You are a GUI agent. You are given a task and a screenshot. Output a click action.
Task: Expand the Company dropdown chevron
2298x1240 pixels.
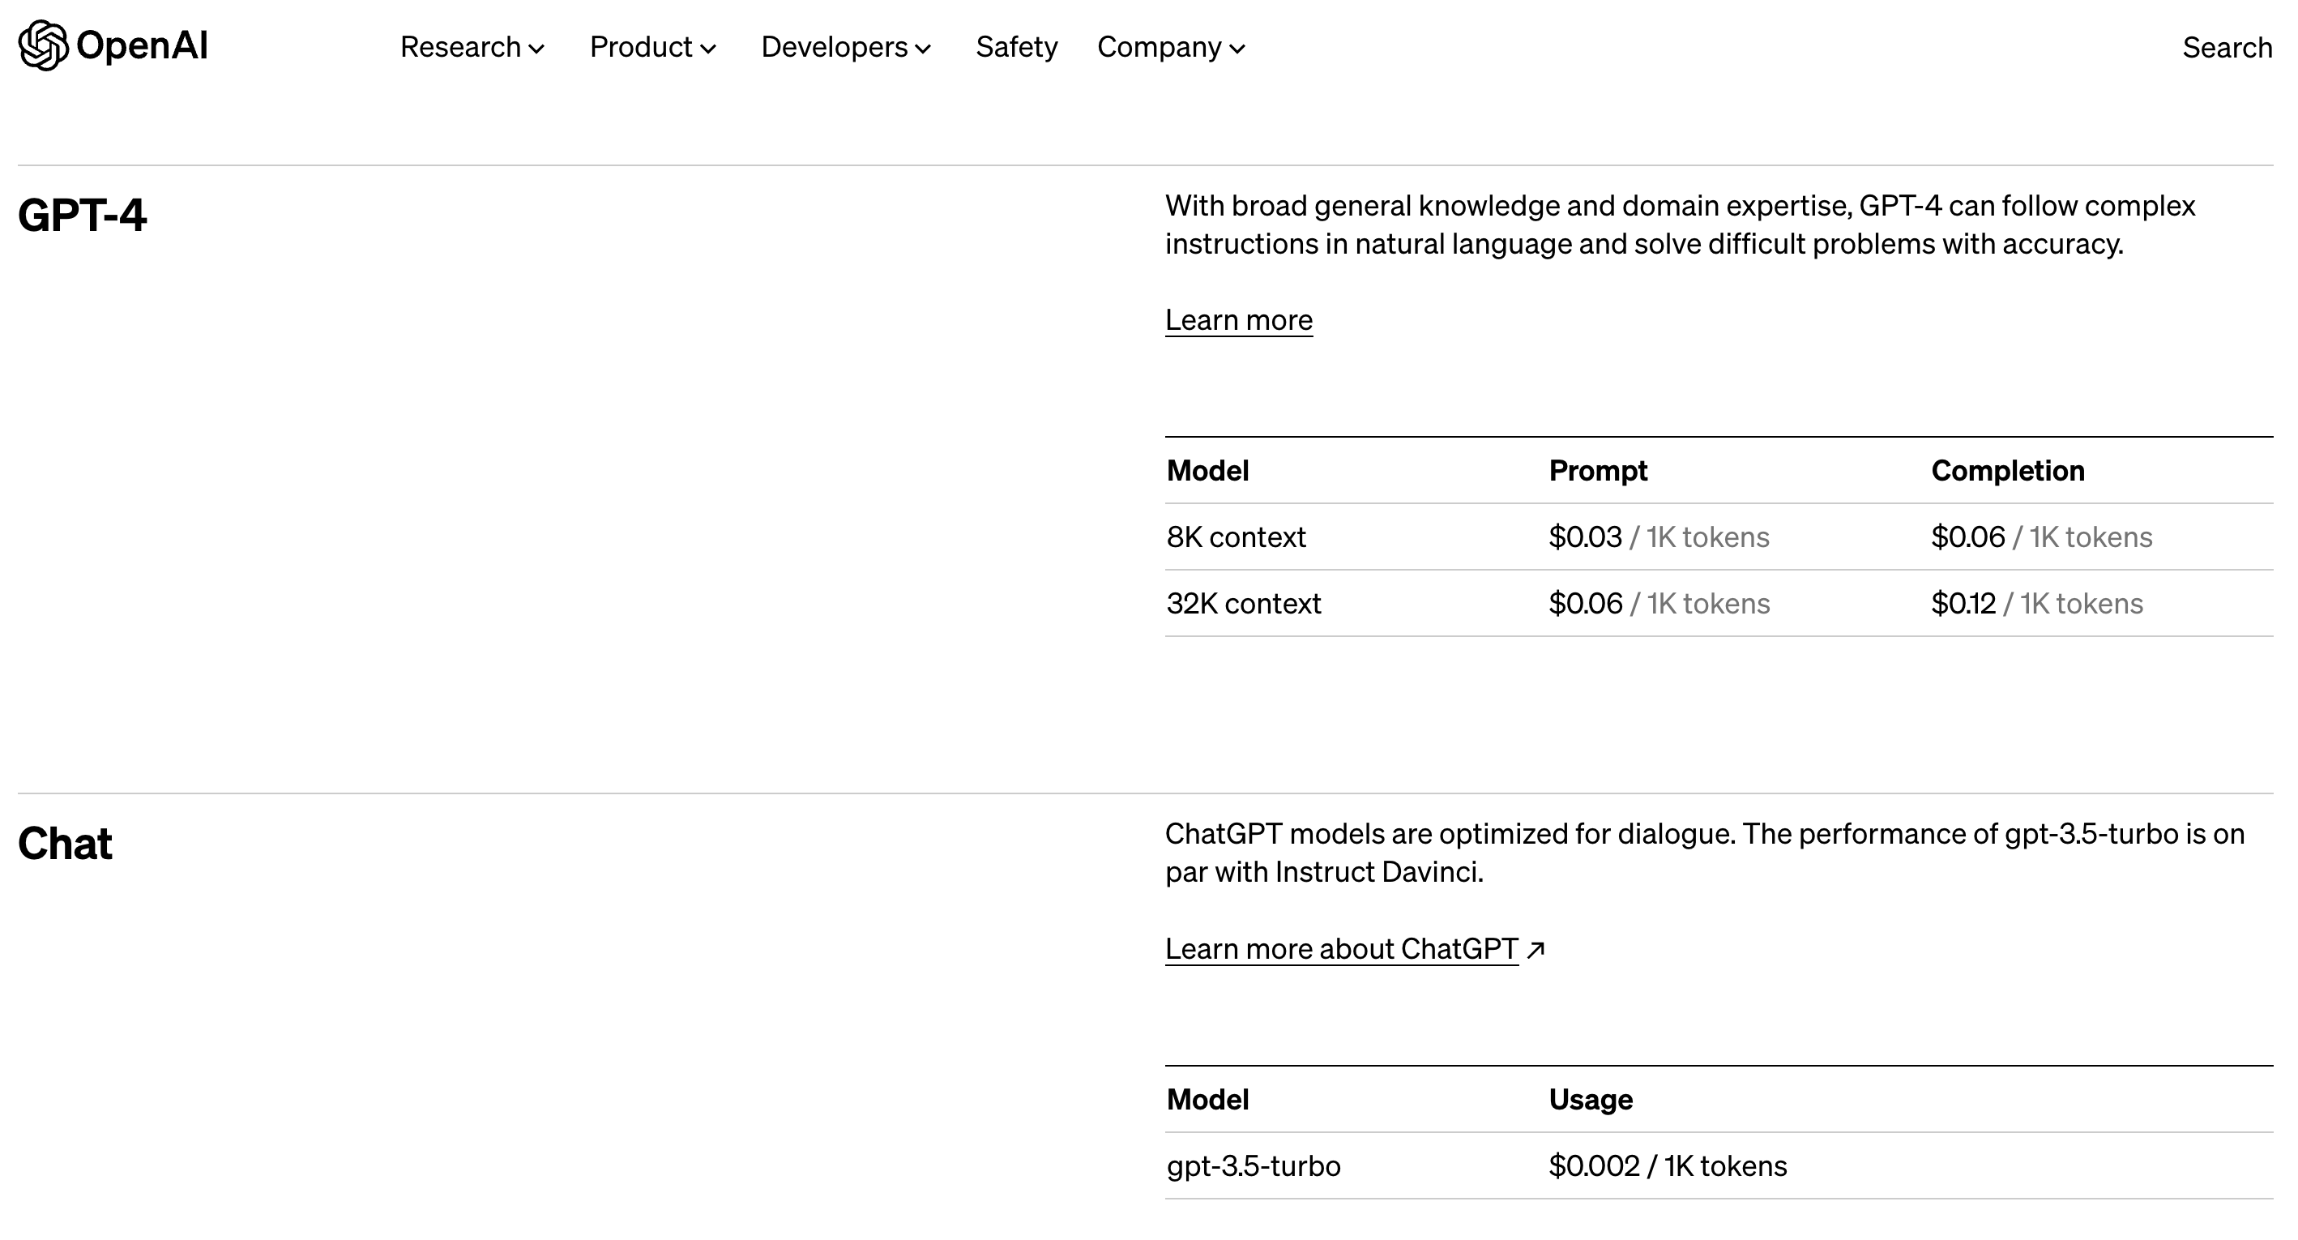(1237, 49)
